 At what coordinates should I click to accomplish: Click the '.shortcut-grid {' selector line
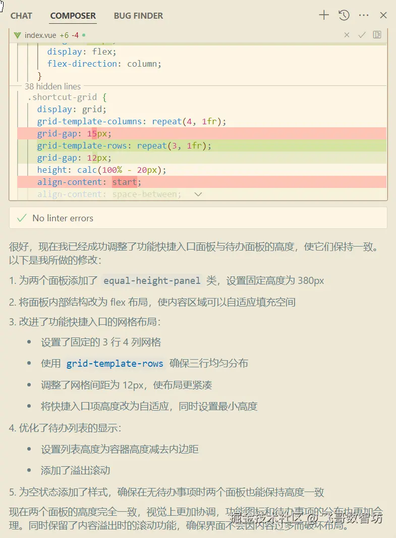point(67,97)
